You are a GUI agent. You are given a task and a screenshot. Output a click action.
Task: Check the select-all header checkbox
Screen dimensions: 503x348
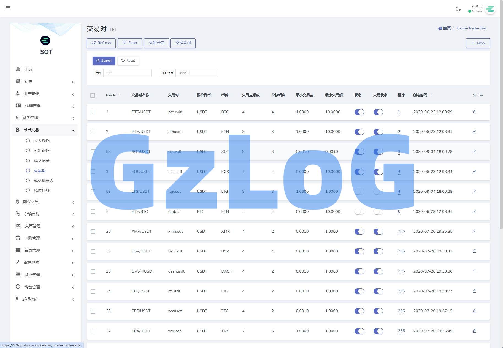pyautogui.click(x=93, y=95)
